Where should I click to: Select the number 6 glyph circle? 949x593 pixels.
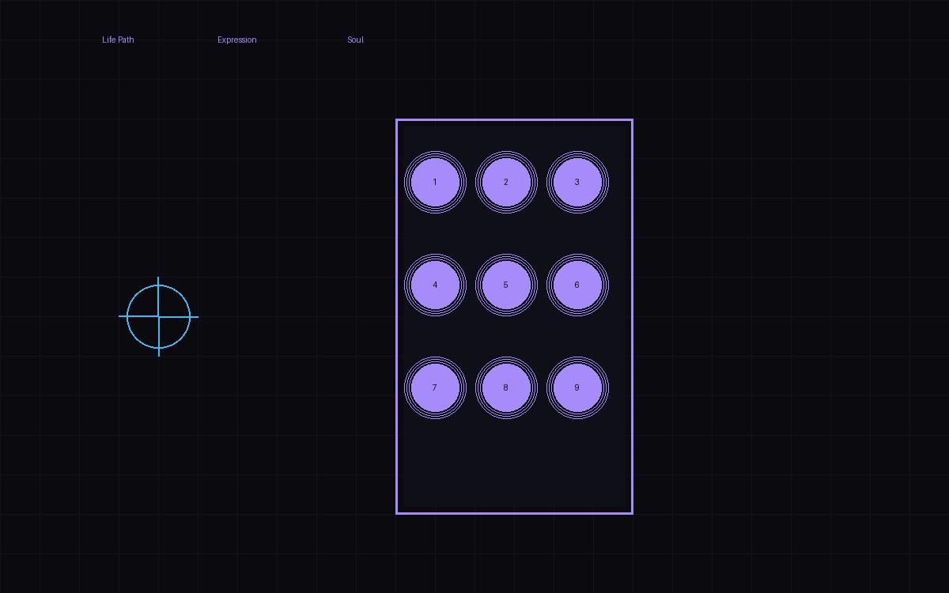tap(577, 285)
